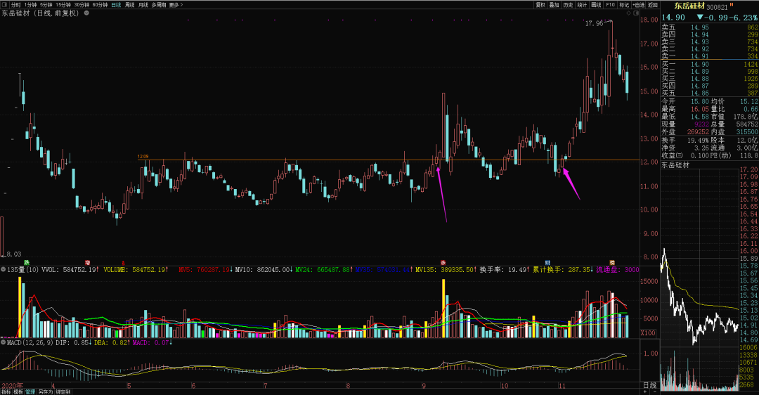The height and width of the screenshot is (395, 759).
Task: Expand the 更多 periods menu
Action: point(176,4)
